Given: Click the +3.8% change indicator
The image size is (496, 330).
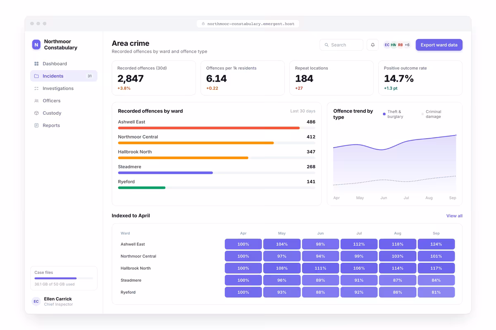Looking at the screenshot, I should coord(124,88).
